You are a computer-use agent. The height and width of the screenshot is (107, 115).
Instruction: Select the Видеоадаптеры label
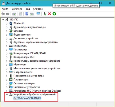tap(22, 35)
